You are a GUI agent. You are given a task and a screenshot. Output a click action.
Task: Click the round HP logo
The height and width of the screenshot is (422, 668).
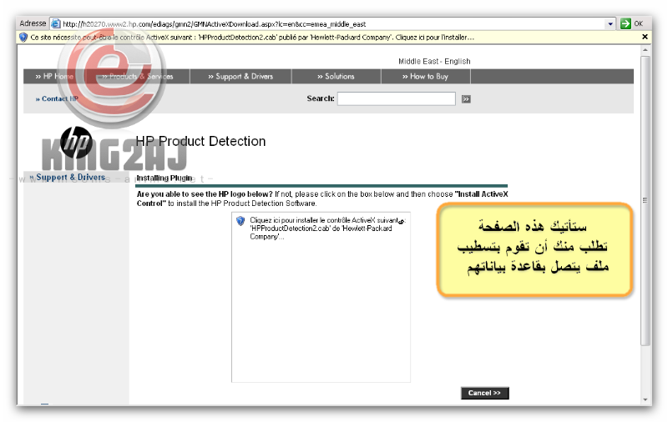click(77, 143)
